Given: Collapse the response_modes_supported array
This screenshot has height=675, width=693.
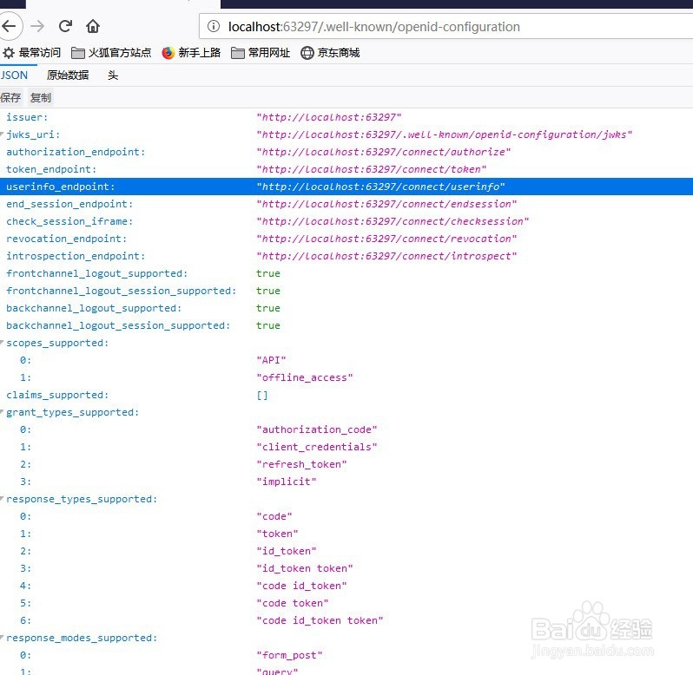Looking at the screenshot, I should (x=3, y=637).
